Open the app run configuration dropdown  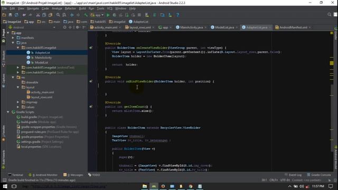(x=97, y=15)
